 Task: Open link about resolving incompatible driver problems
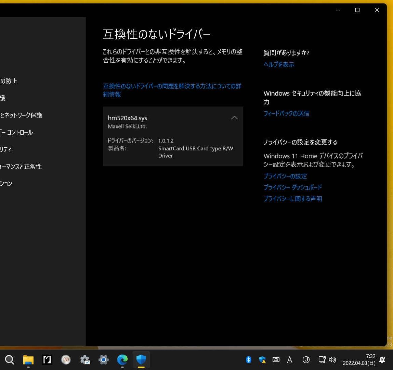[172, 90]
